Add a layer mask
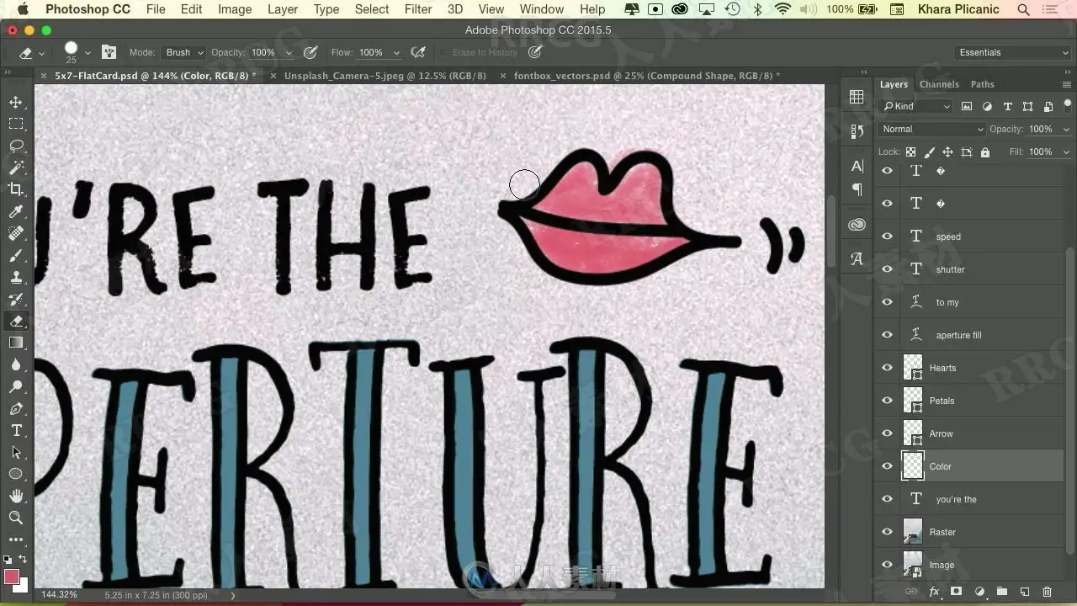This screenshot has height=606, width=1077. 956,593
